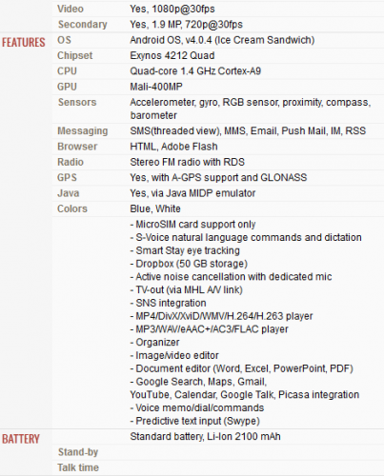Screen dimensions: 384x476
Task: Click the Stand-by label
Action: (78, 452)
